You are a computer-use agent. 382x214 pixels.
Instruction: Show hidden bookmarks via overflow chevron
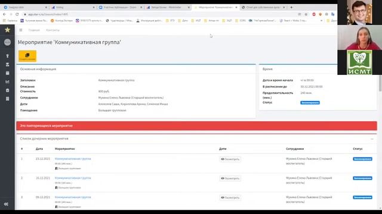coord(321,21)
